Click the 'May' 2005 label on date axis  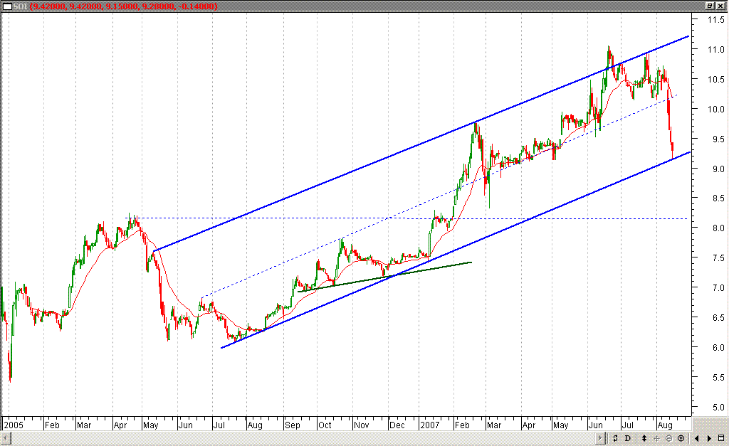[x=151, y=425]
